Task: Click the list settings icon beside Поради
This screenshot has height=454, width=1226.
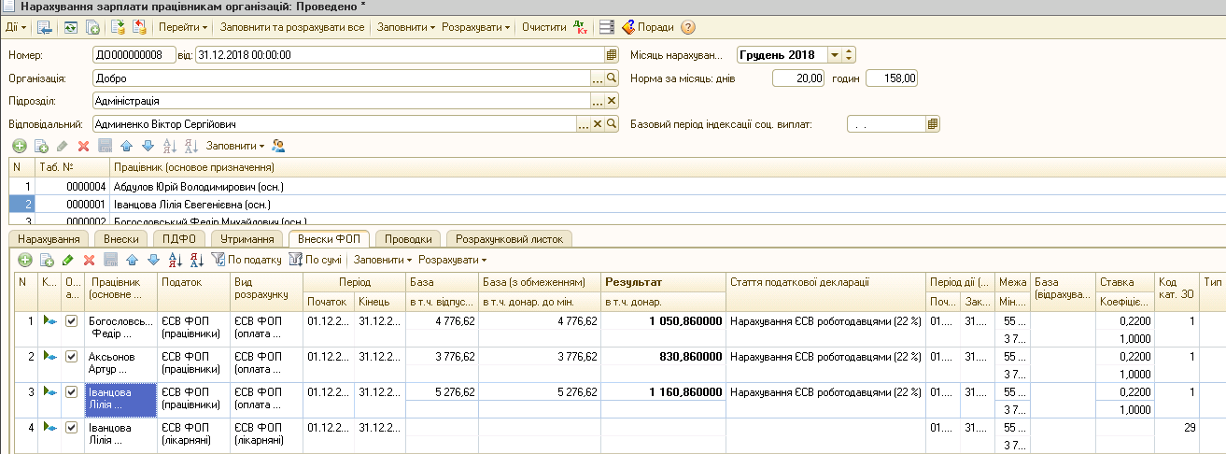Action: click(x=606, y=27)
